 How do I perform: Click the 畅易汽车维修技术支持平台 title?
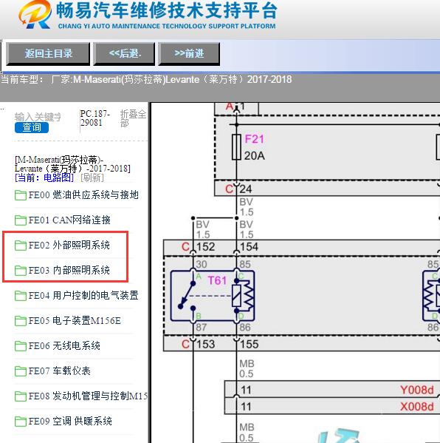166,11
